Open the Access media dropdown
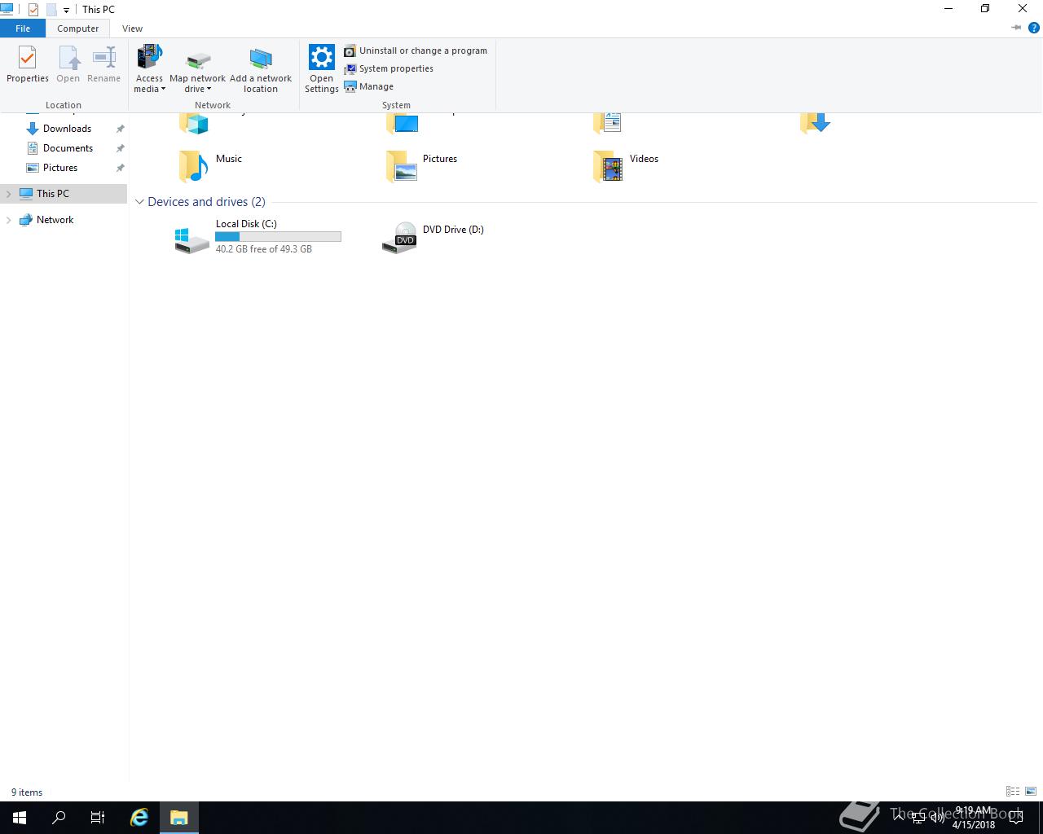1043x834 pixels. tap(149, 69)
